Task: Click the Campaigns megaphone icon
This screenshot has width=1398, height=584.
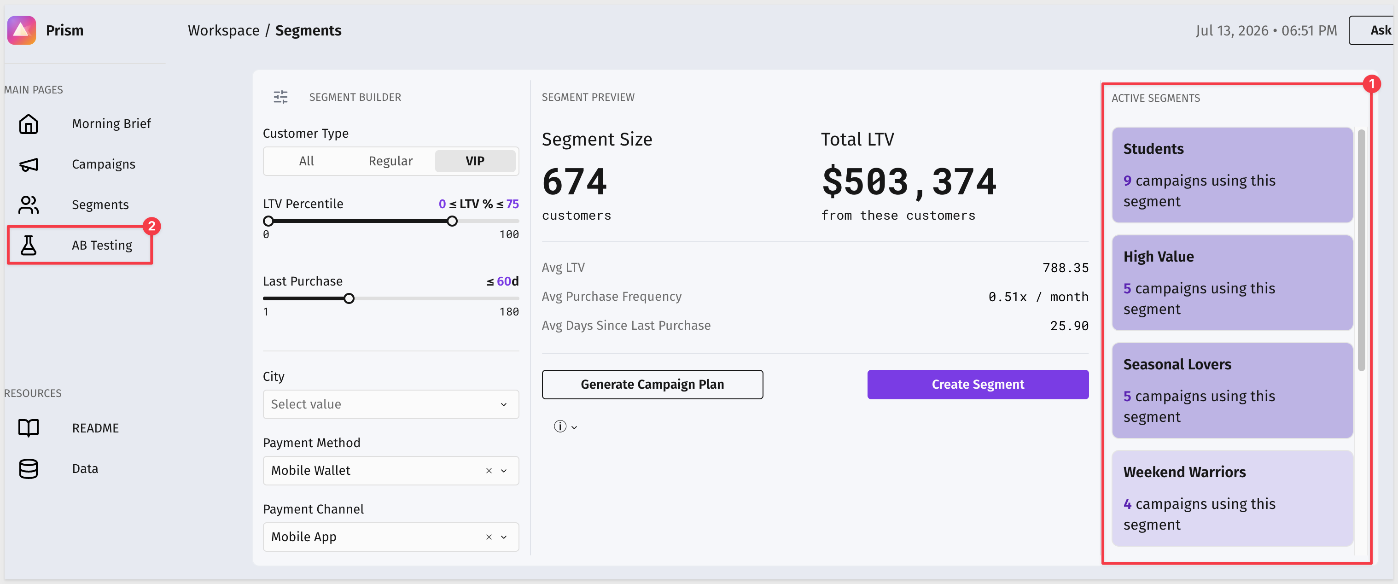Action: point(28,164)
